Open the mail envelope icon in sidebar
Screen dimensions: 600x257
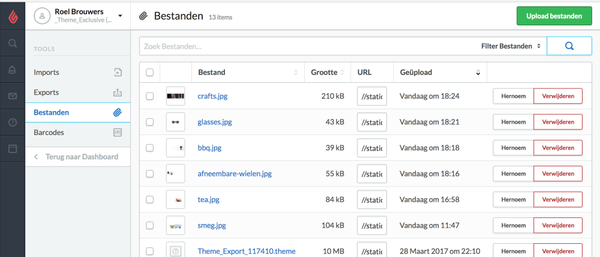click(x=13, y=96)
